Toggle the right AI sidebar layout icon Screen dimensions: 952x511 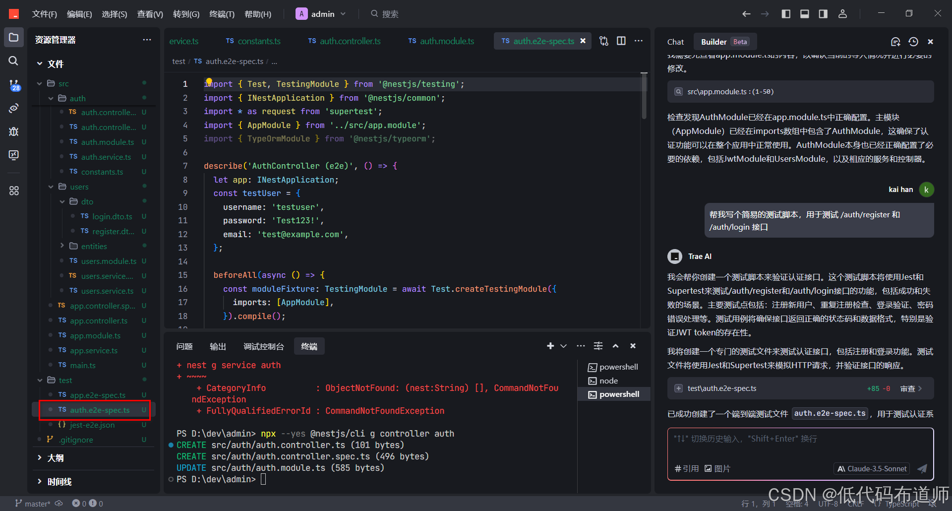point(823,14)
